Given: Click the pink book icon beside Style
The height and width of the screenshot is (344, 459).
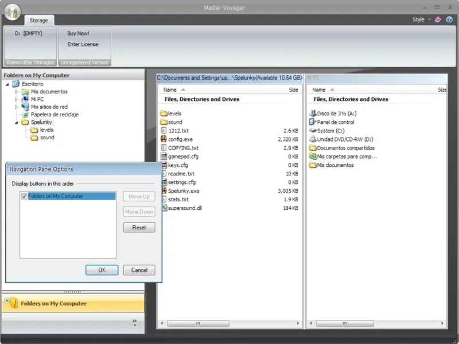Looking at the screenshot, I should pyautogui.click(x=438, y=19).
